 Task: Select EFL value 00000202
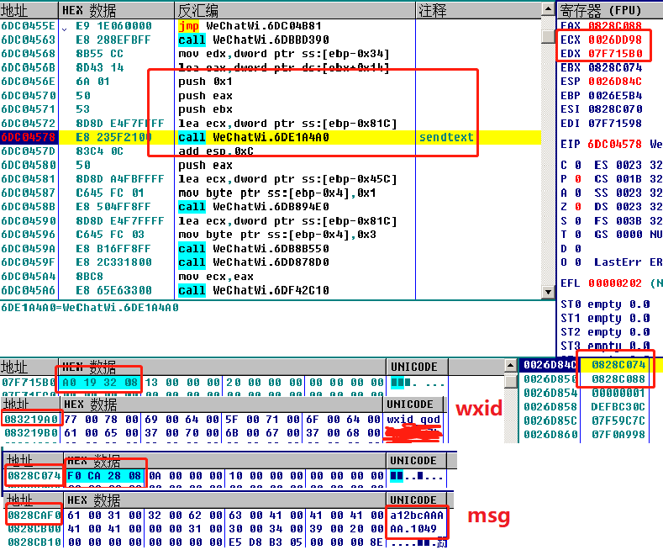tap(615, 283)
